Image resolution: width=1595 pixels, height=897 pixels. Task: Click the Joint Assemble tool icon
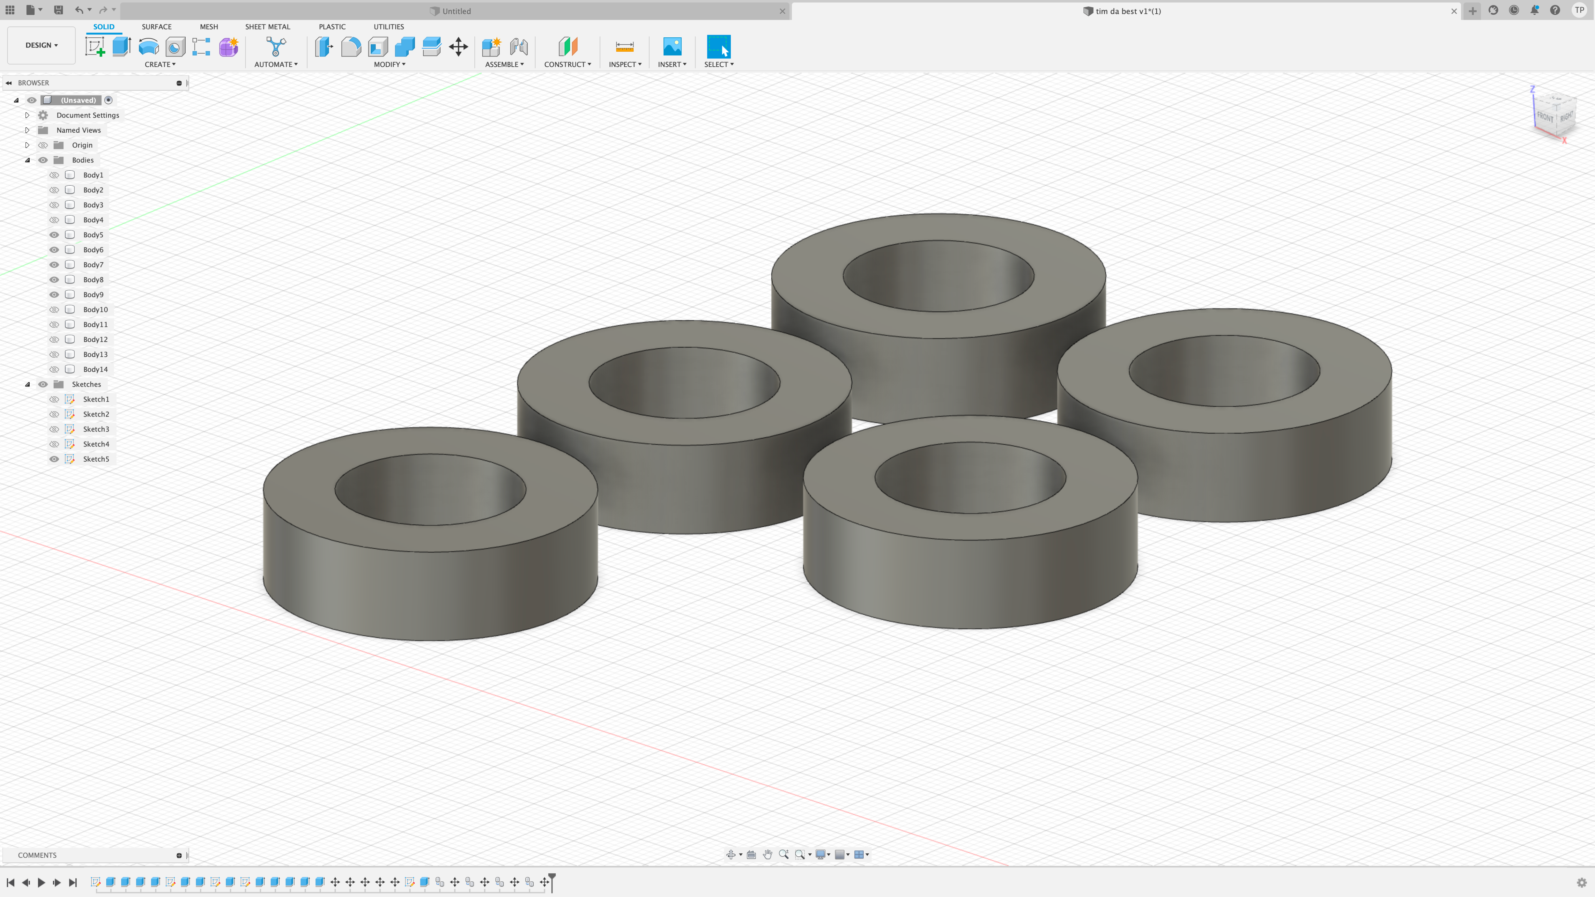(518, 46)
